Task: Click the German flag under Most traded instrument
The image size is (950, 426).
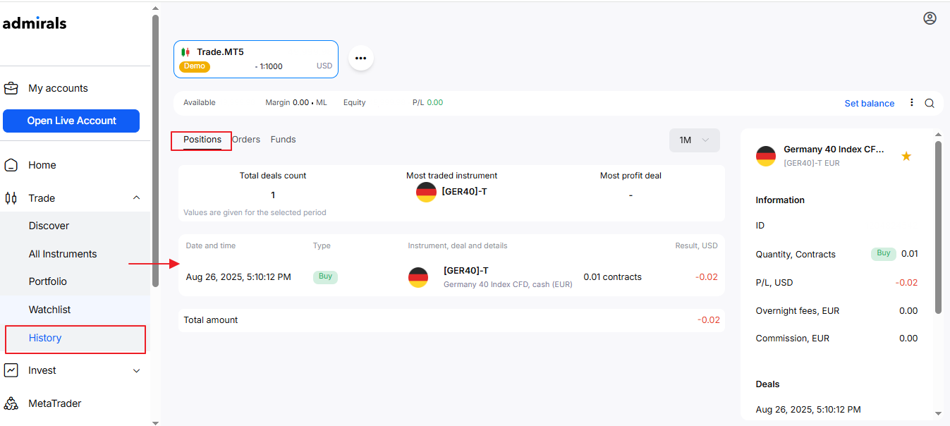Action: click(x=426, y=192)
